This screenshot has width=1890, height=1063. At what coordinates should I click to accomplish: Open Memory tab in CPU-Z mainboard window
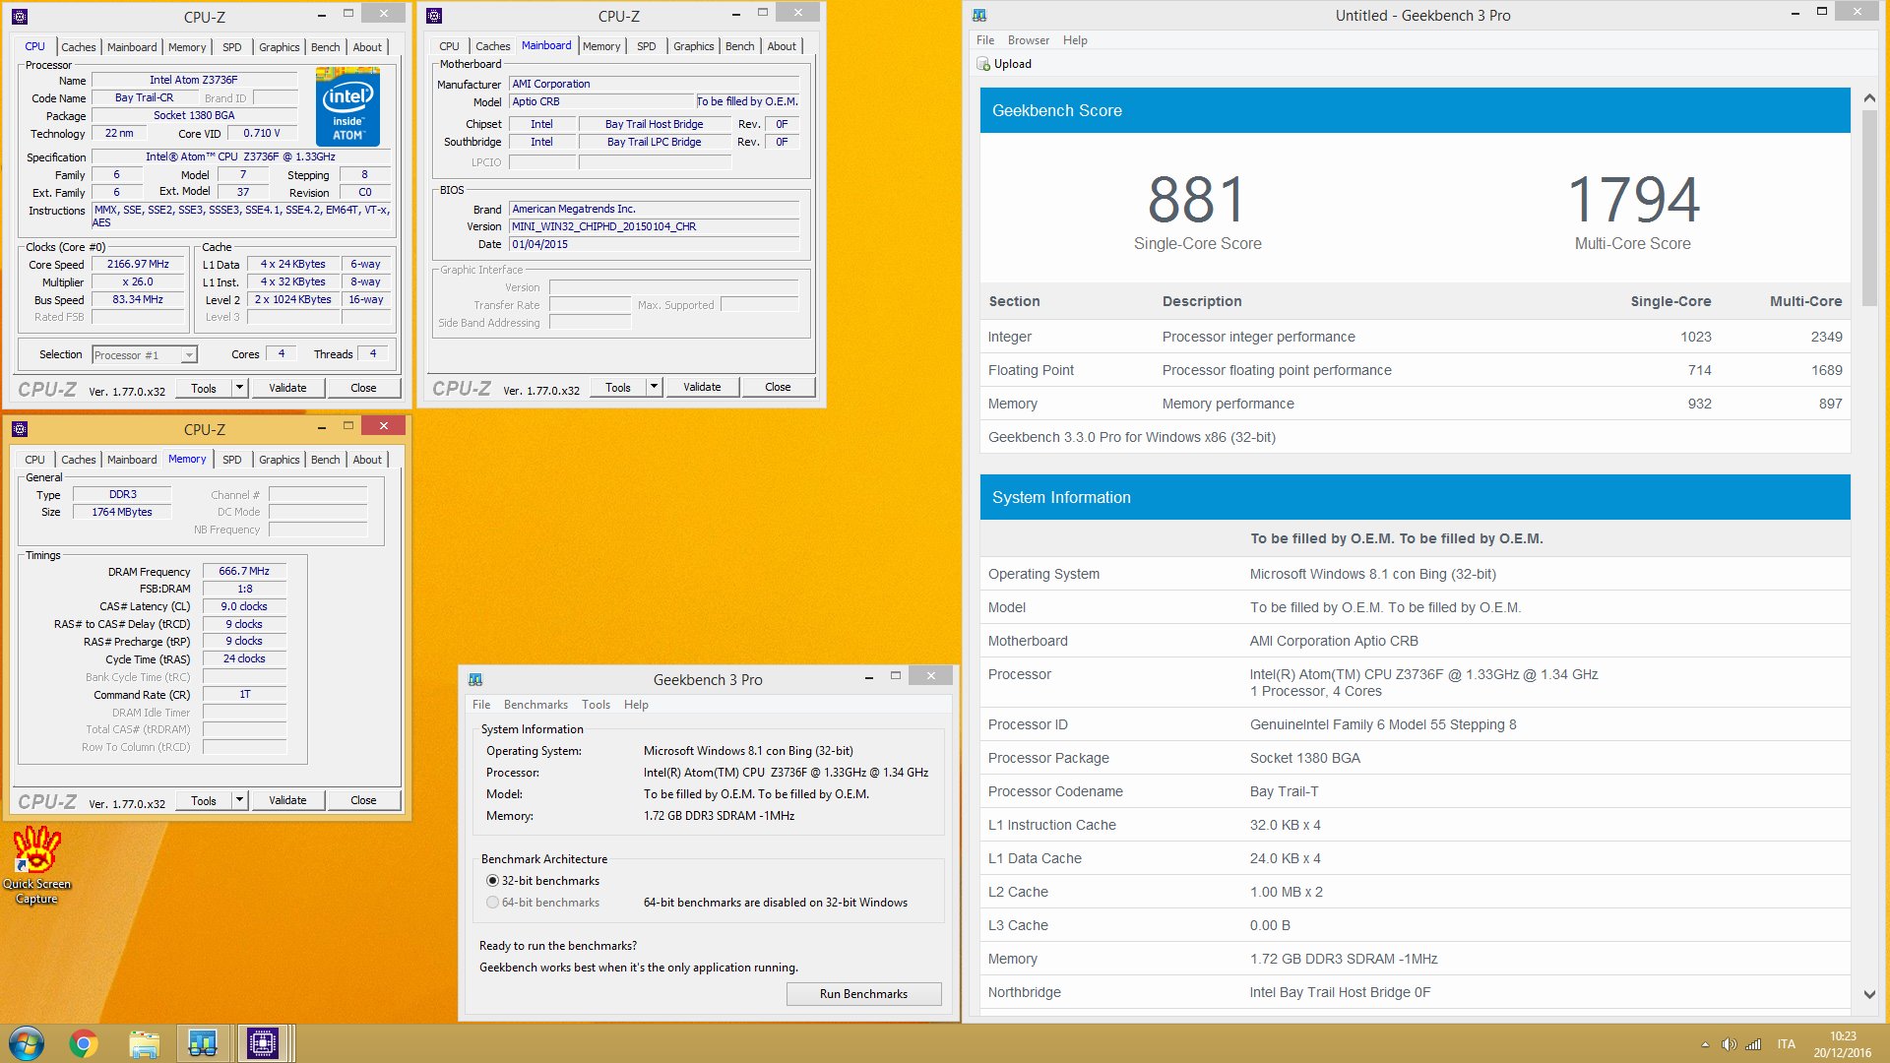601,45
